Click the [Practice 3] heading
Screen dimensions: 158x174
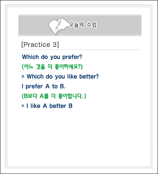[x=40, y=44]
